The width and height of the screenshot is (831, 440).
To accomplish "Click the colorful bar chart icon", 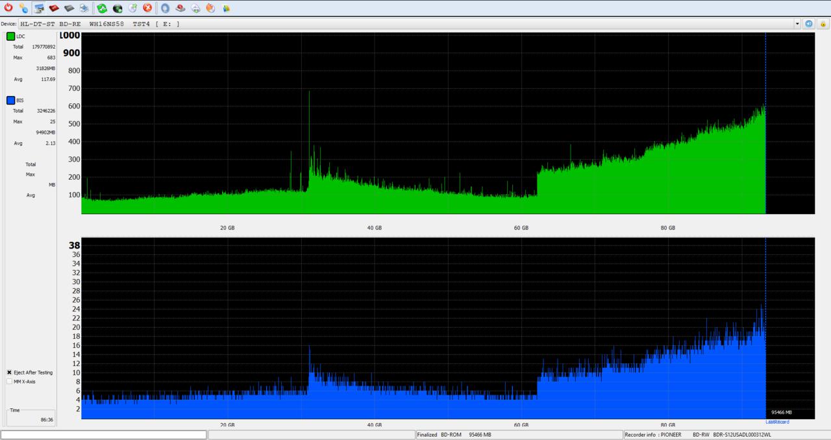I will pos(226,8).
